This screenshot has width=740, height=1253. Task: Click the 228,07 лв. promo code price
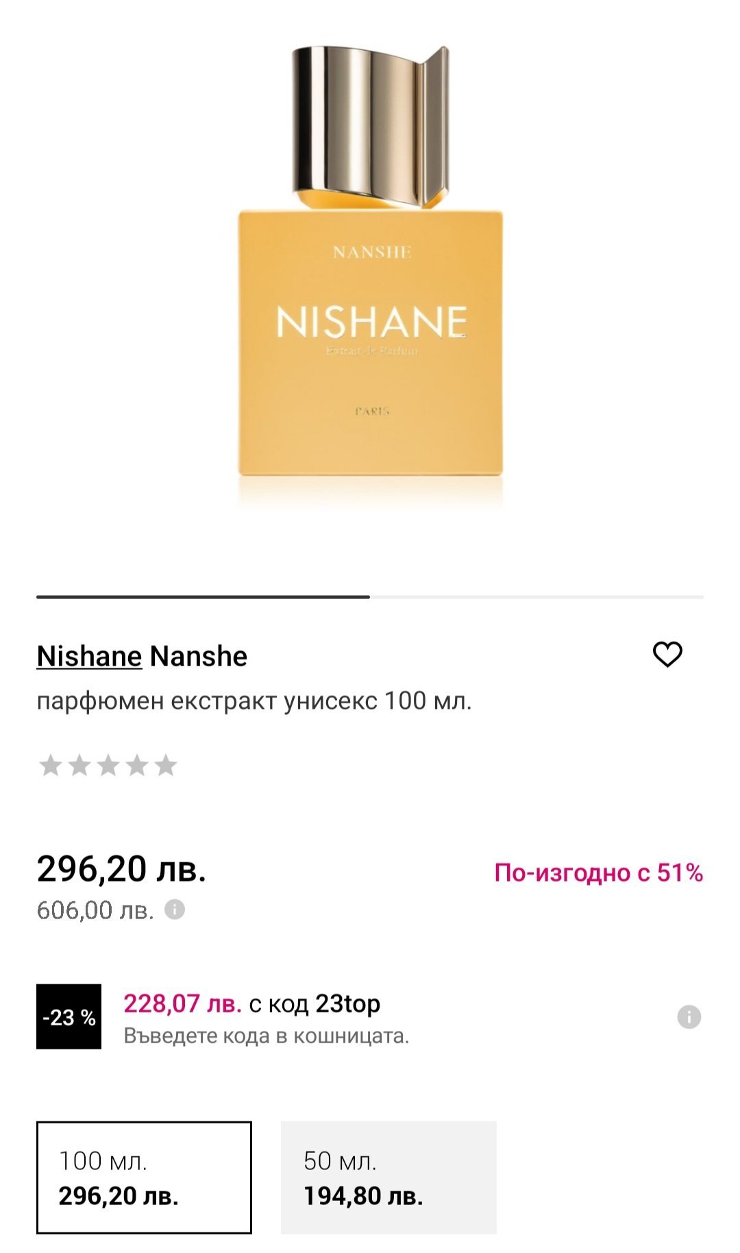pos(182,1003)
